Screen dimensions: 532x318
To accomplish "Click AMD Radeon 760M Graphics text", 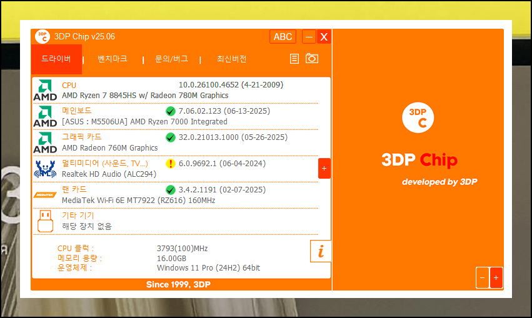I will (109, 148).
